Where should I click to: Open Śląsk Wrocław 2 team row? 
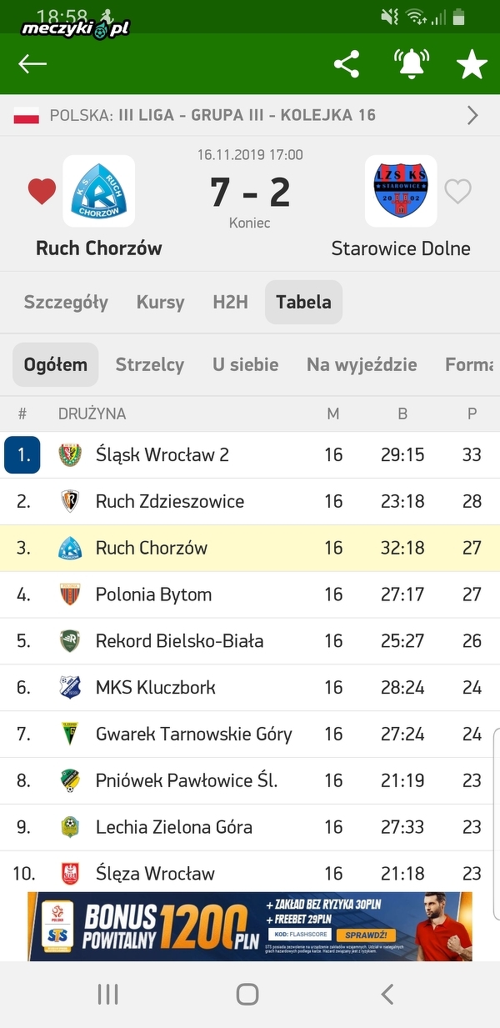pyautogui.click(x=250, y=455)
